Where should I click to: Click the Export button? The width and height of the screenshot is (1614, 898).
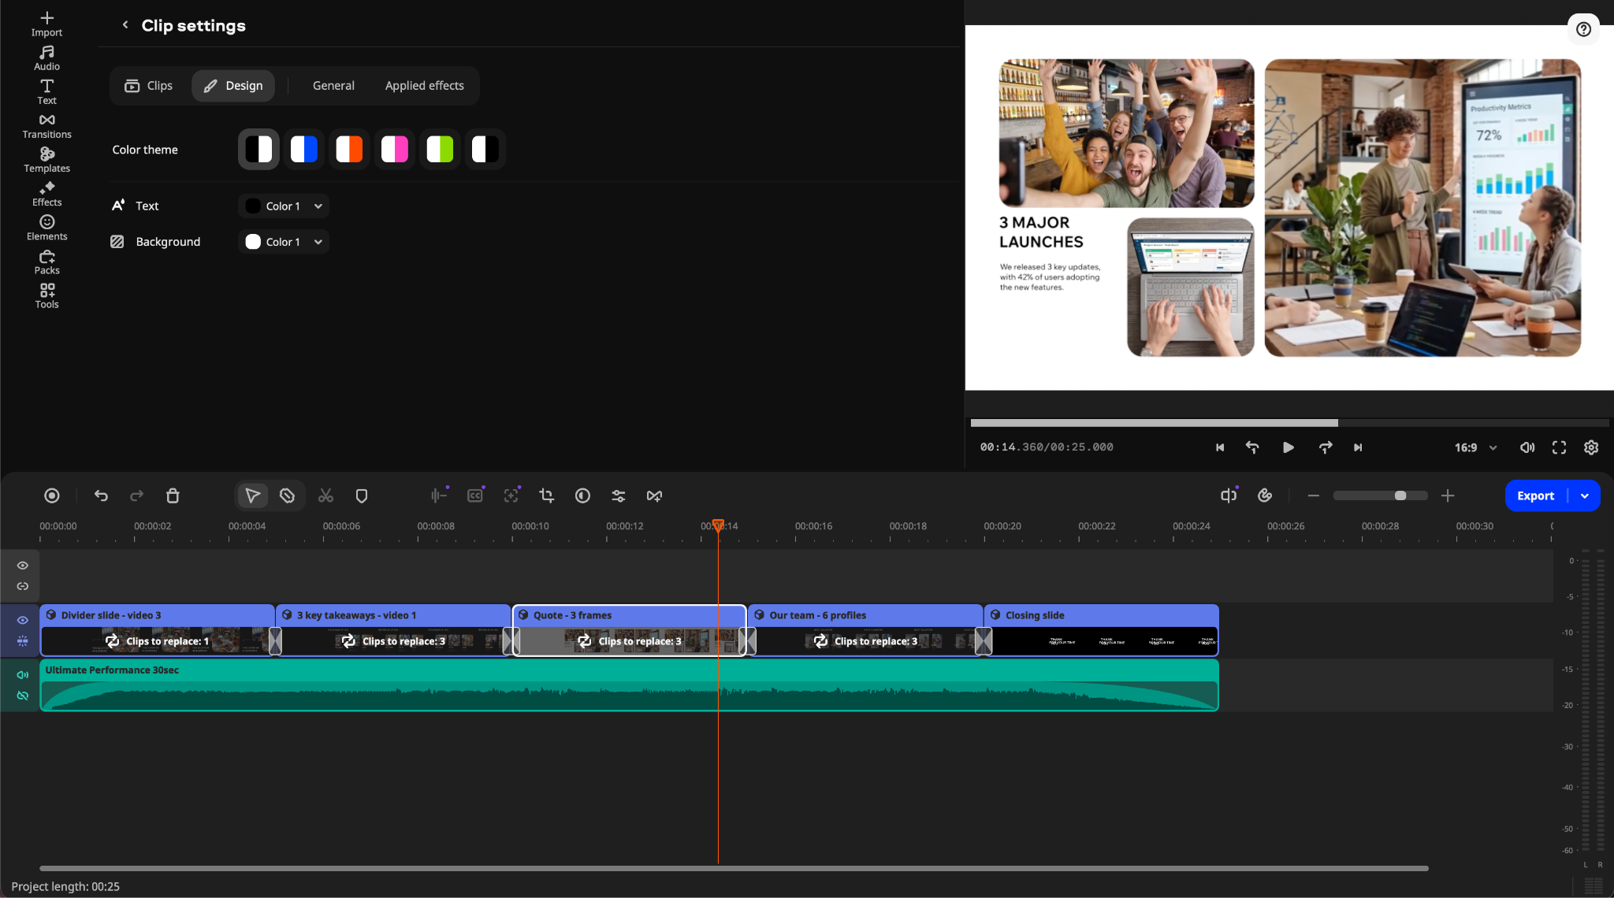(1536, 495)
